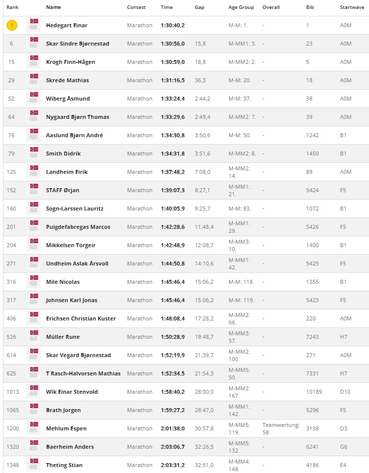Click the flag avatar beside STAFF Ørjan
Image resolution: width=369 pixels, height=473 pixels.
[34, 190]
